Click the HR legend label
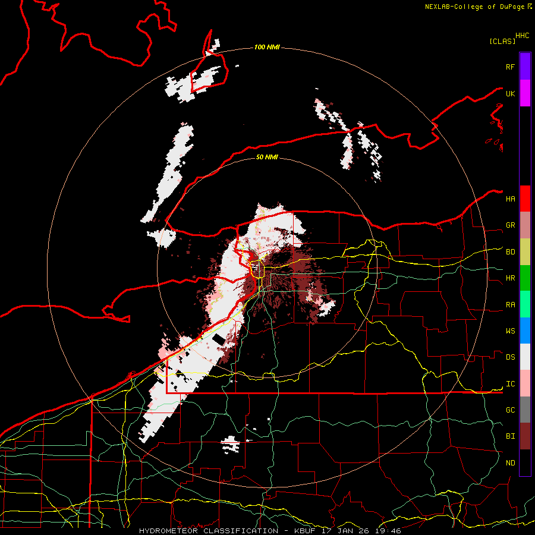This screenshot has width=535, height=535. (x=510, y=278)
